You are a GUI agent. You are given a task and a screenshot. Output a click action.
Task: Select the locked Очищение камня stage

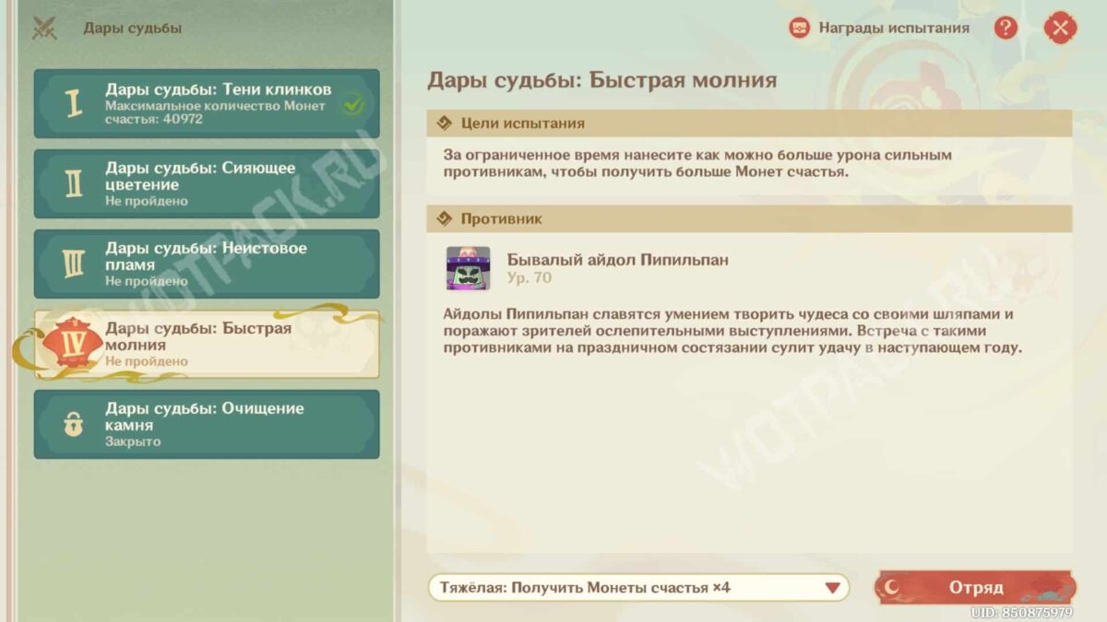(x=218, y=424)
